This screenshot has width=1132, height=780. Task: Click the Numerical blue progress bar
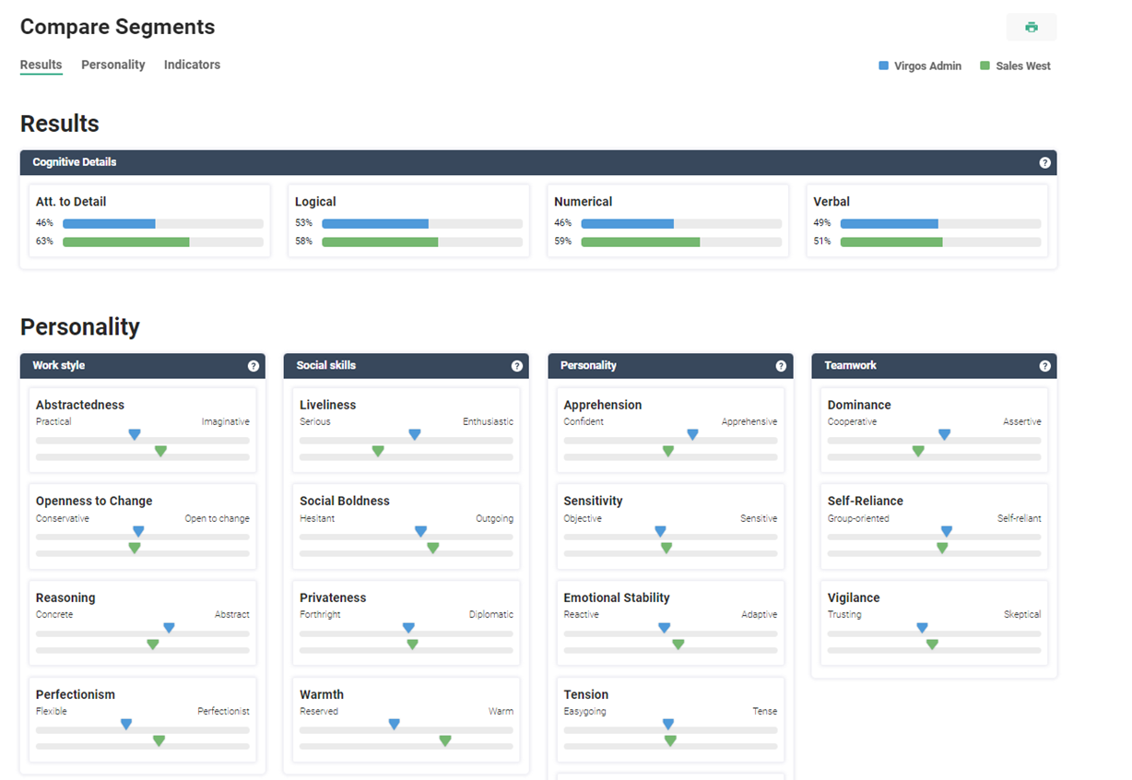(x=627, y=223)
